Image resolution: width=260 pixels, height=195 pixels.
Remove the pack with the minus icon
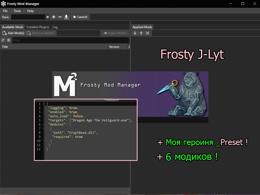click(60, 17)
